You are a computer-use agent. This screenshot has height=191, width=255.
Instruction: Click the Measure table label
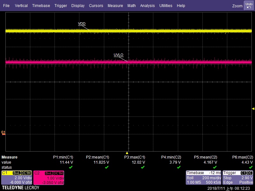[x=10, y=157]
